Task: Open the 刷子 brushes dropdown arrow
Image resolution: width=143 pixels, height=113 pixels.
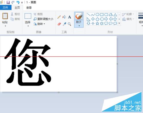Action: pyautogui.click(x=79, y=26)
